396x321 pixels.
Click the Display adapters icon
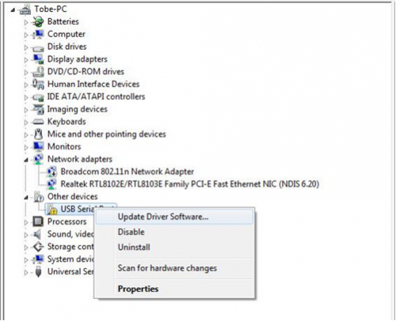click(x=39, y=59)
